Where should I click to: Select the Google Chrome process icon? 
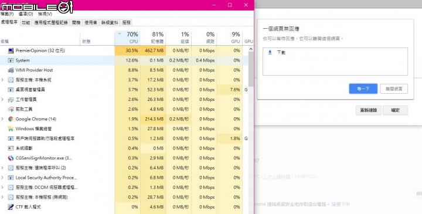click(11, 119)
